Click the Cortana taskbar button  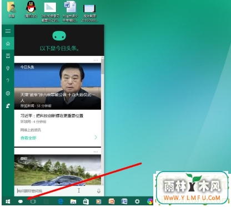(21, 201)
